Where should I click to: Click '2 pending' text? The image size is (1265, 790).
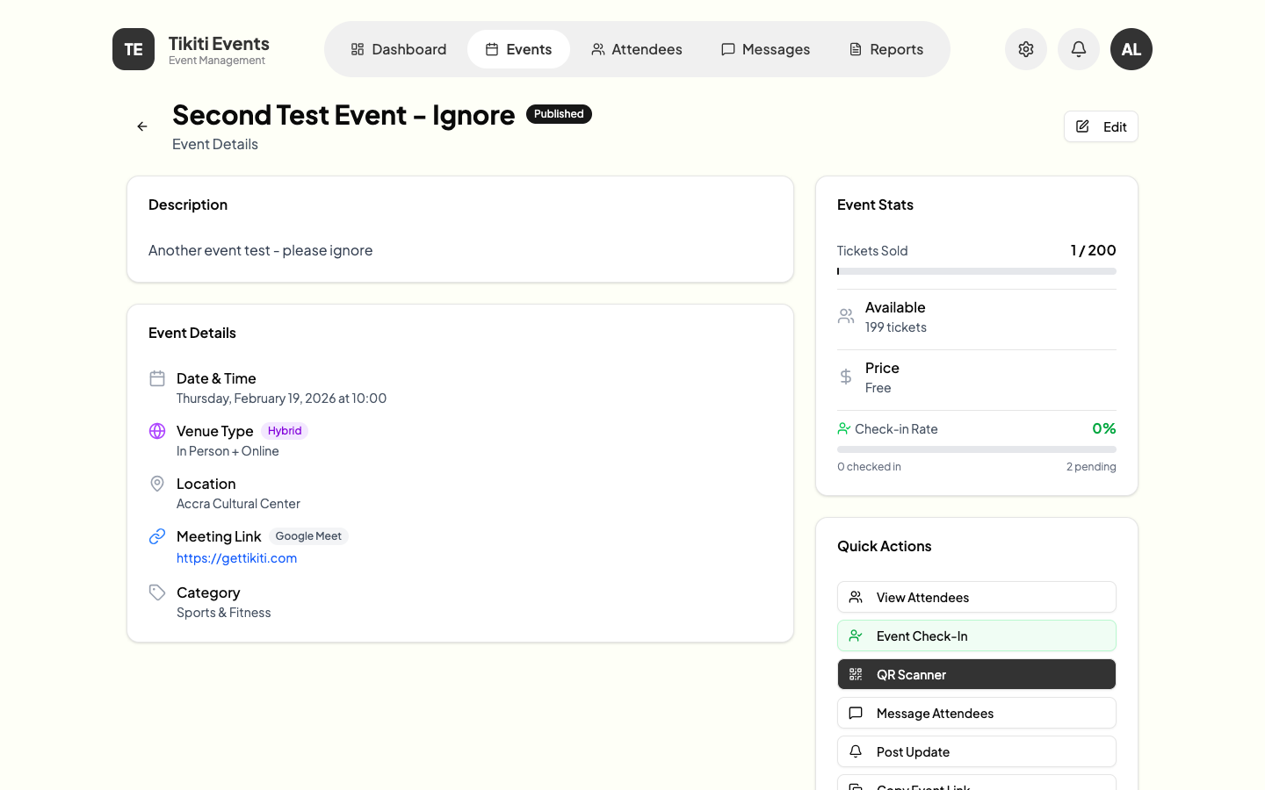1091,467
